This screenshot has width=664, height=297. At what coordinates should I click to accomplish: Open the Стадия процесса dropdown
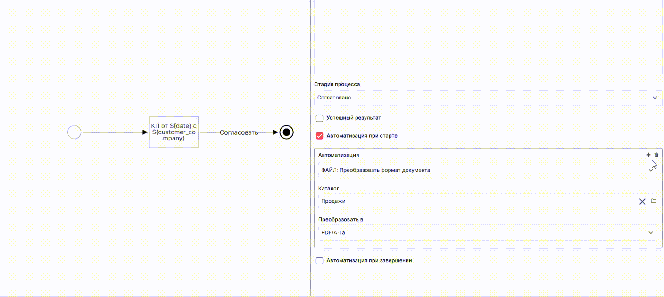point(488,98)
